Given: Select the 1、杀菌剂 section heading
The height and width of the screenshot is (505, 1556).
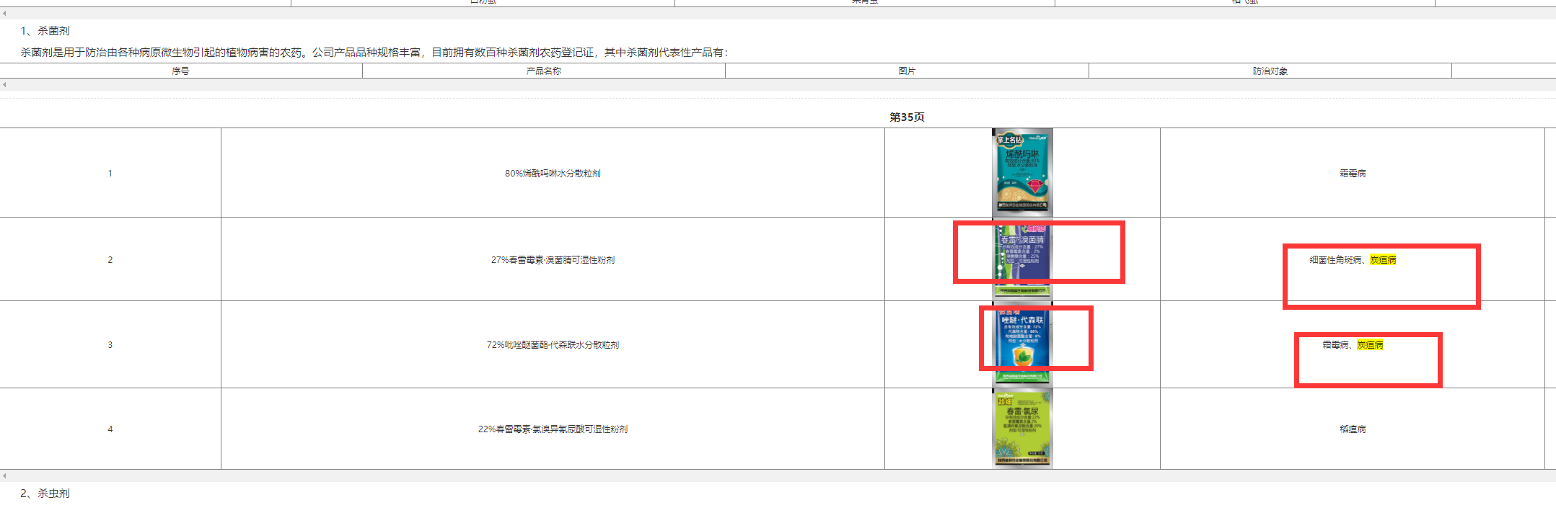Looking at the screenshot, I should (45, 31).
